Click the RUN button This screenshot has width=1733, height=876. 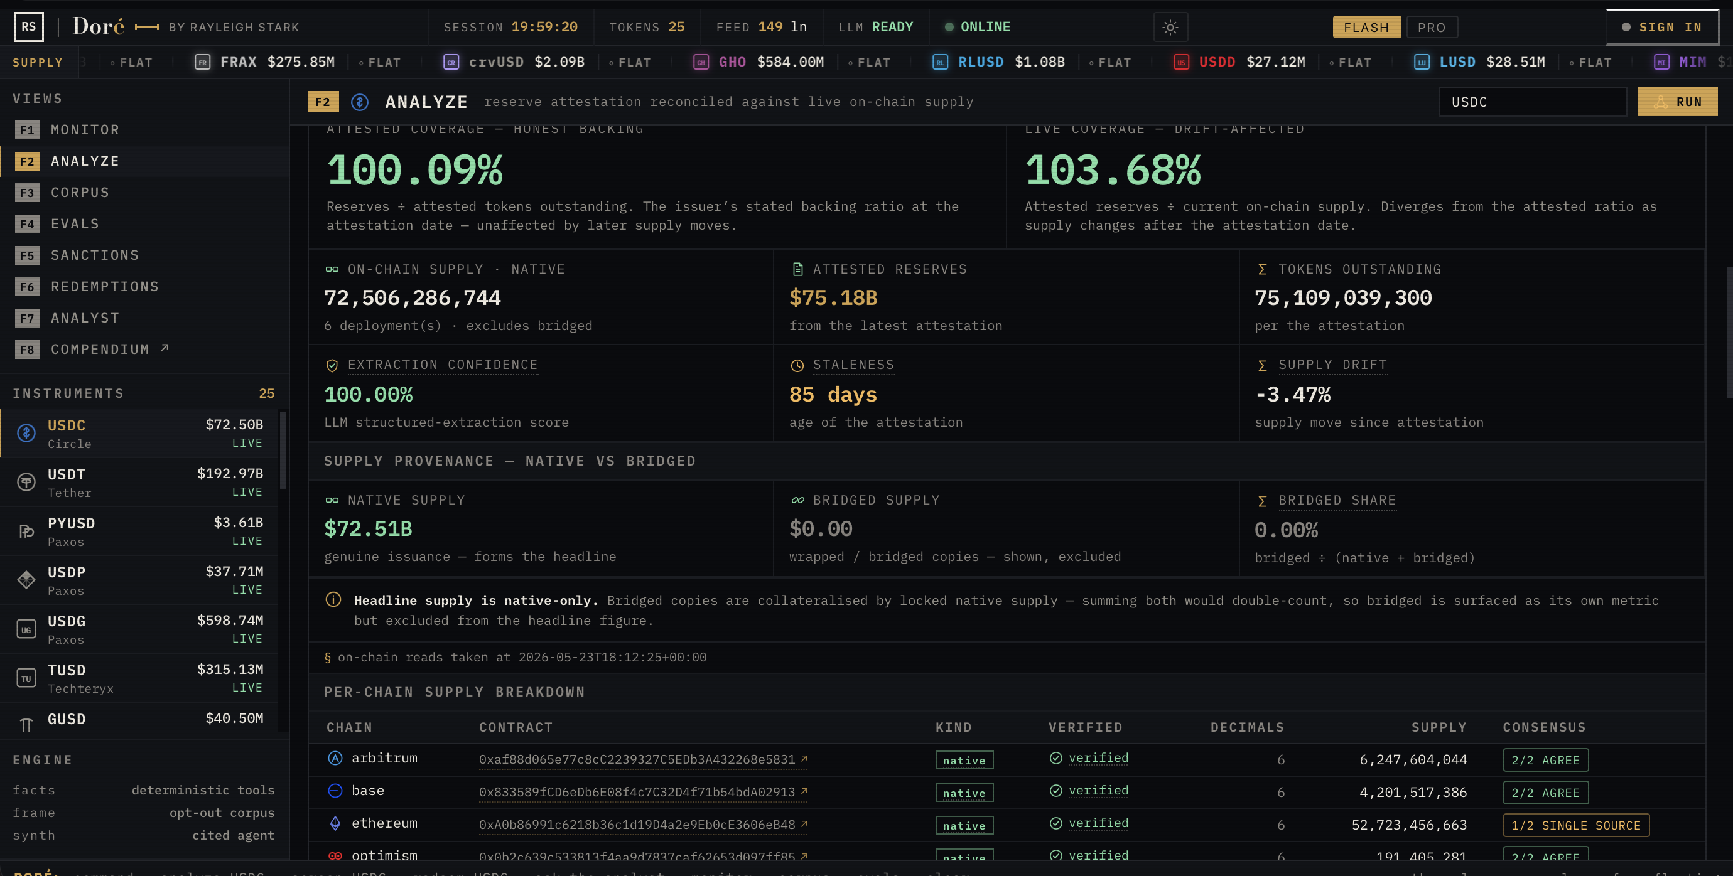[1677, 102]
